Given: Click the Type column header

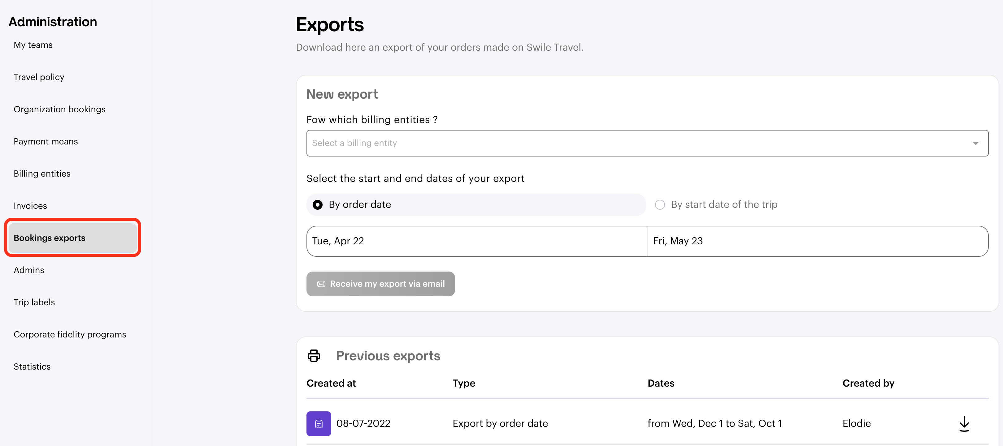Looking at the screenshot, I should click(x=464, y=383).
